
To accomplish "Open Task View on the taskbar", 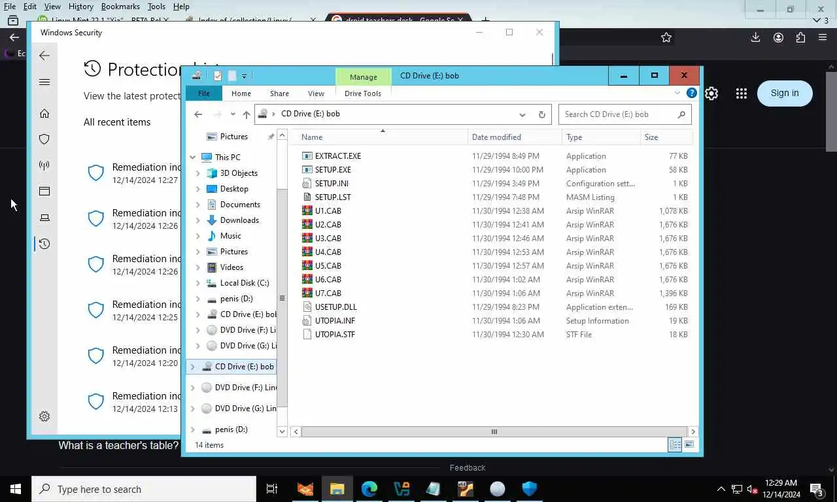I will (x=272, y=489).
